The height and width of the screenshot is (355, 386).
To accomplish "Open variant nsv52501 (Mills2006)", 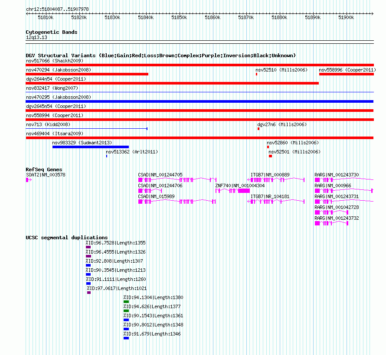I will pos(270,156).
